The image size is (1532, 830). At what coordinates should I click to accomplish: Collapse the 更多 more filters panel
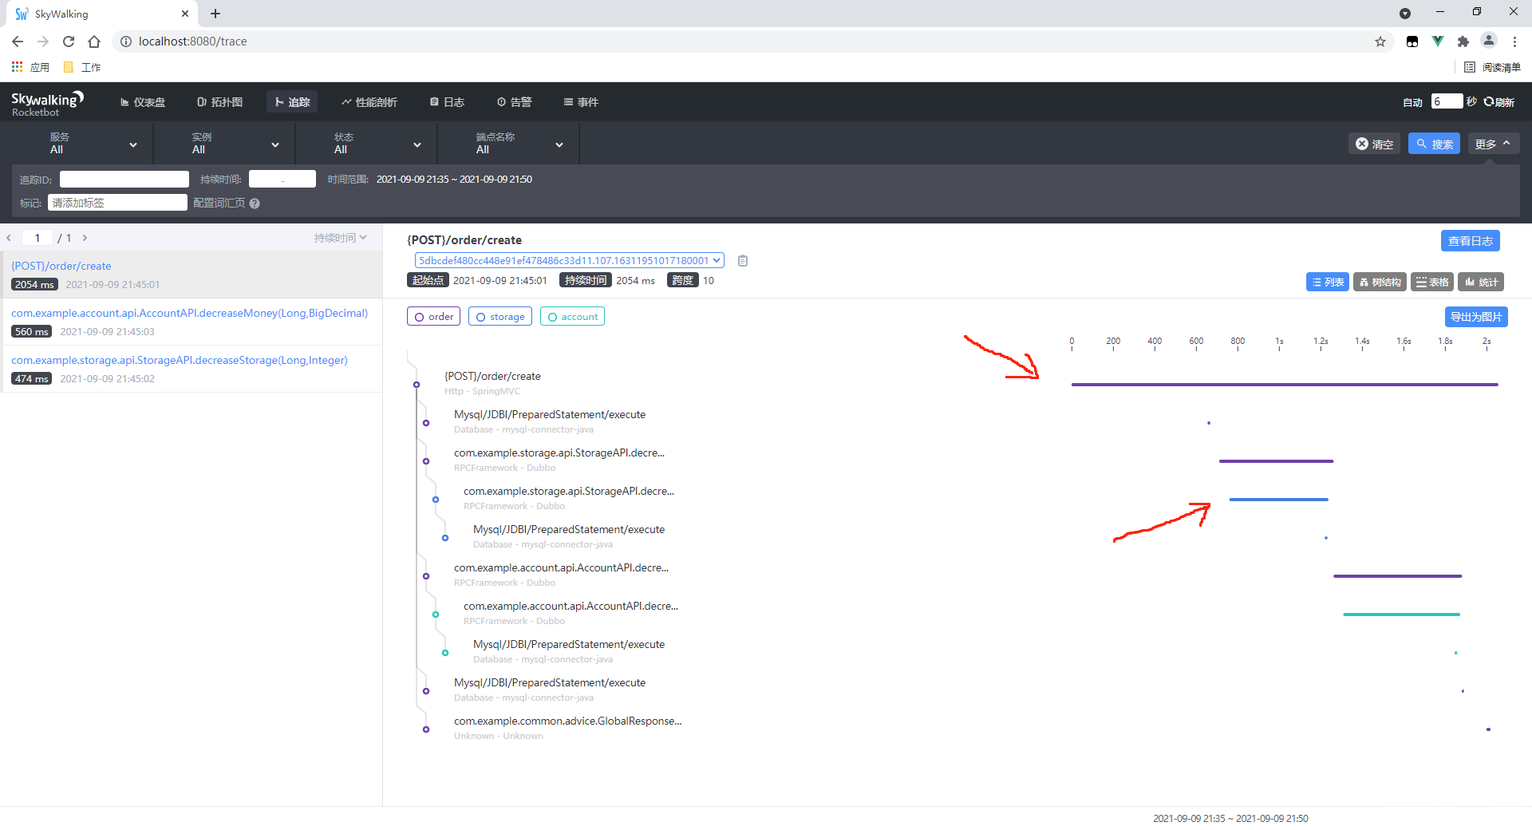point(1494,144)
